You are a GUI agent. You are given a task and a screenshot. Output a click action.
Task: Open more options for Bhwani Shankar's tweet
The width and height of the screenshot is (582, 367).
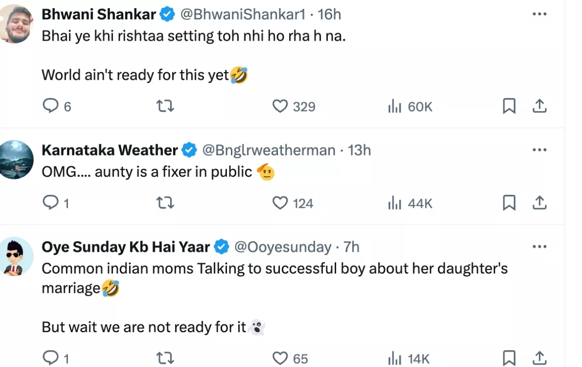point(539,15)
